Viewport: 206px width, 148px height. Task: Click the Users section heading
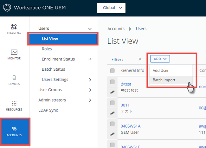(44, 29)
